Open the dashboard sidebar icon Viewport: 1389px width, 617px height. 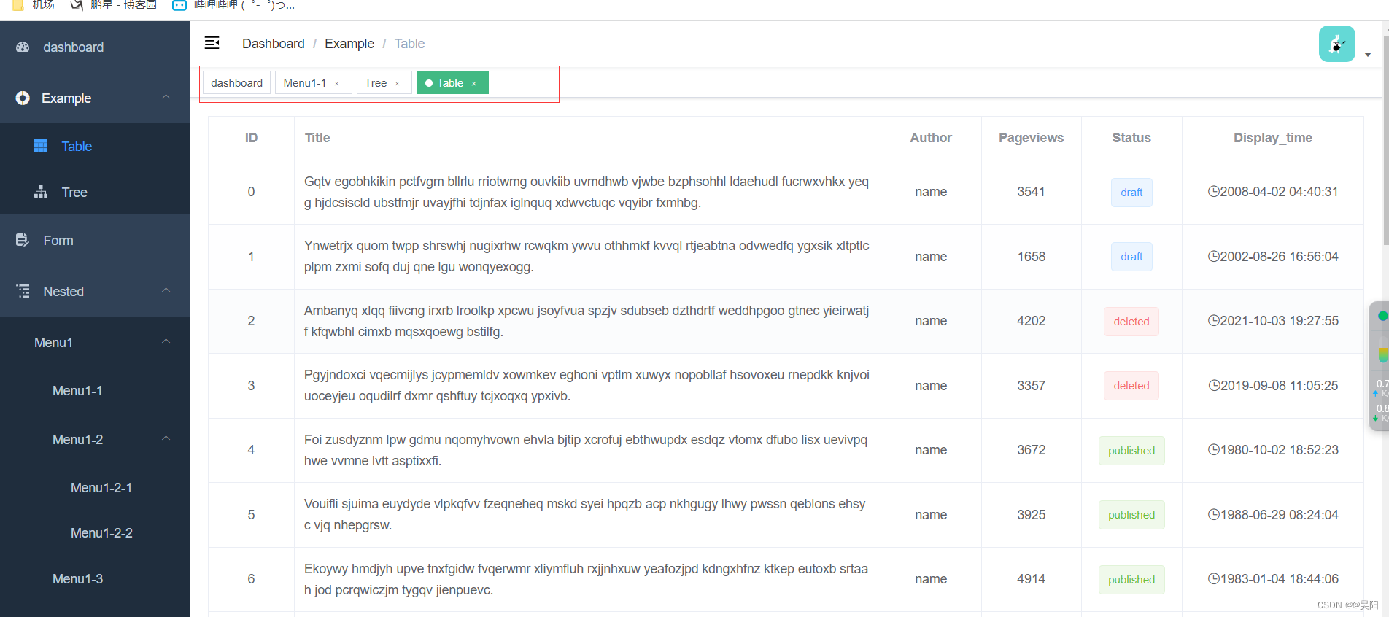click(23, 47)
